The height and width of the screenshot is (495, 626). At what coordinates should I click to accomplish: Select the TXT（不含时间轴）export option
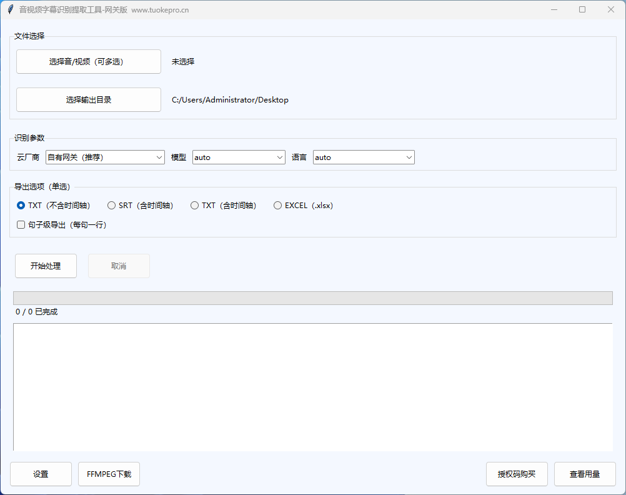[21, 205]
